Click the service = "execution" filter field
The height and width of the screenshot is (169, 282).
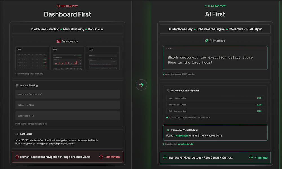pos(67,94)
